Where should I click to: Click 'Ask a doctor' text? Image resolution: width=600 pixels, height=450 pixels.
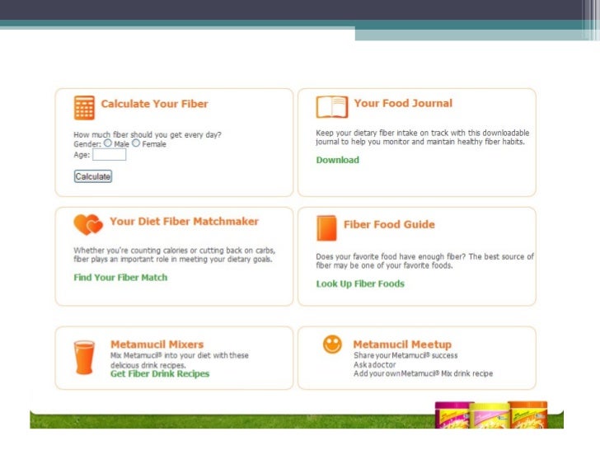coord(375,364)
